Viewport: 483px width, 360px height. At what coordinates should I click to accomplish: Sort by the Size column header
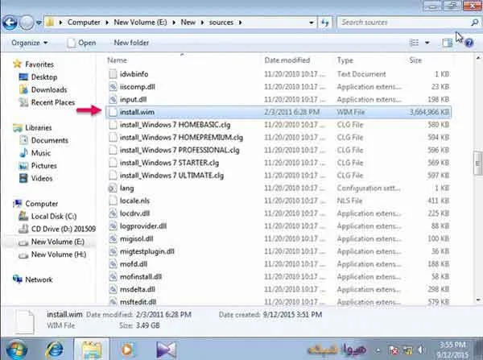415,60
